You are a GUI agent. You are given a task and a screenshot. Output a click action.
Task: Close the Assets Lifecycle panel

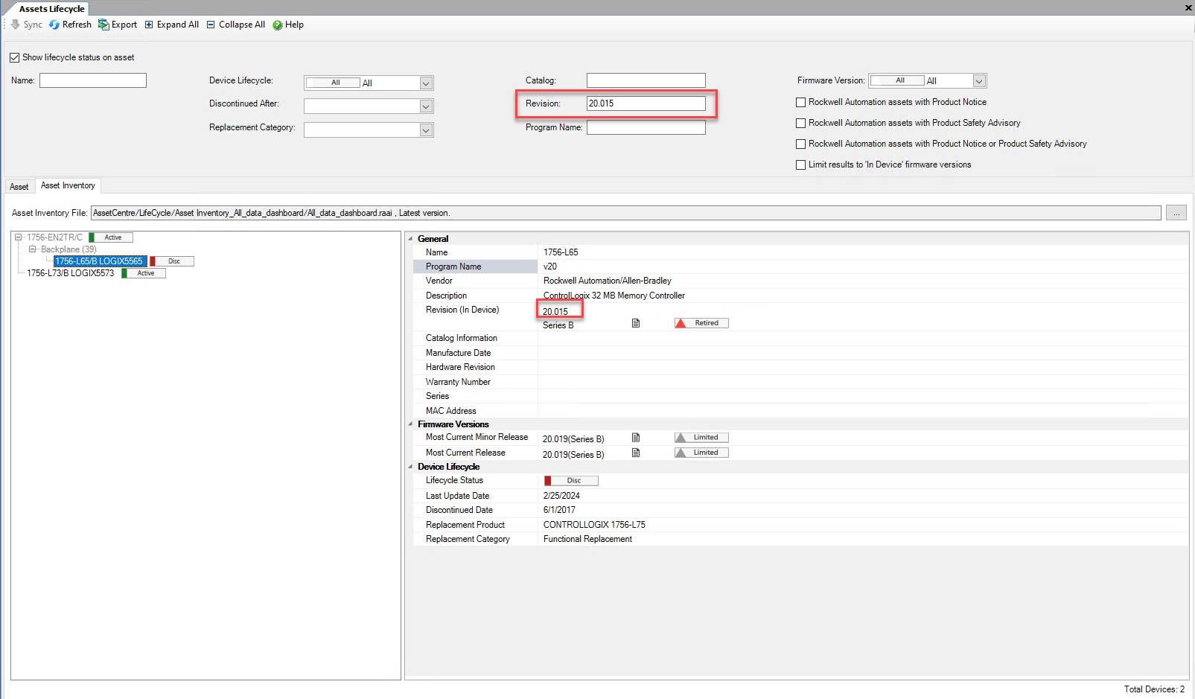pos(1188,7)
